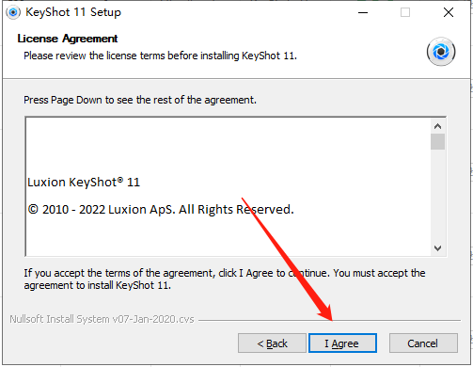Click the 'Luxion KeyShot 11' line in the license

coord(84,182)
